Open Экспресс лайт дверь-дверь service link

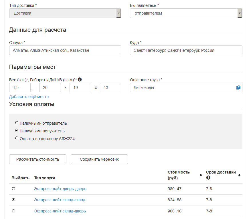click(60, 189)
